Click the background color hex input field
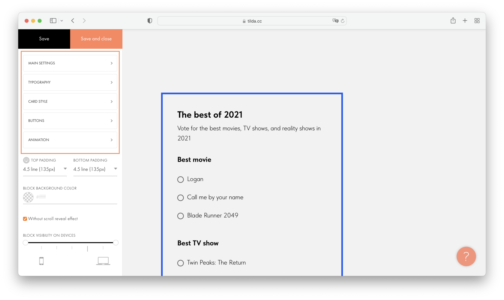 coord(76,197)
